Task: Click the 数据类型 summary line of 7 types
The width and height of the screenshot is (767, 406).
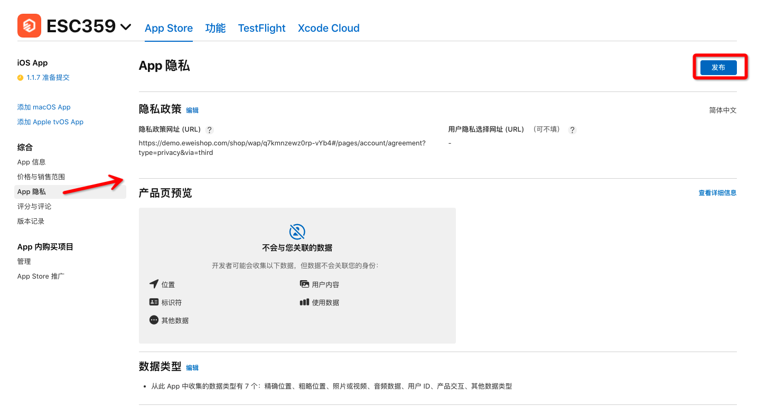Action: [x=332, y=386]
